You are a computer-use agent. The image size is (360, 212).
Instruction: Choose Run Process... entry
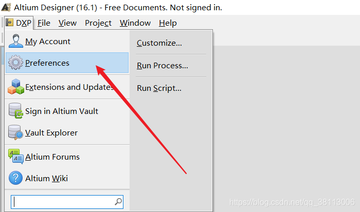click(162, 66)
